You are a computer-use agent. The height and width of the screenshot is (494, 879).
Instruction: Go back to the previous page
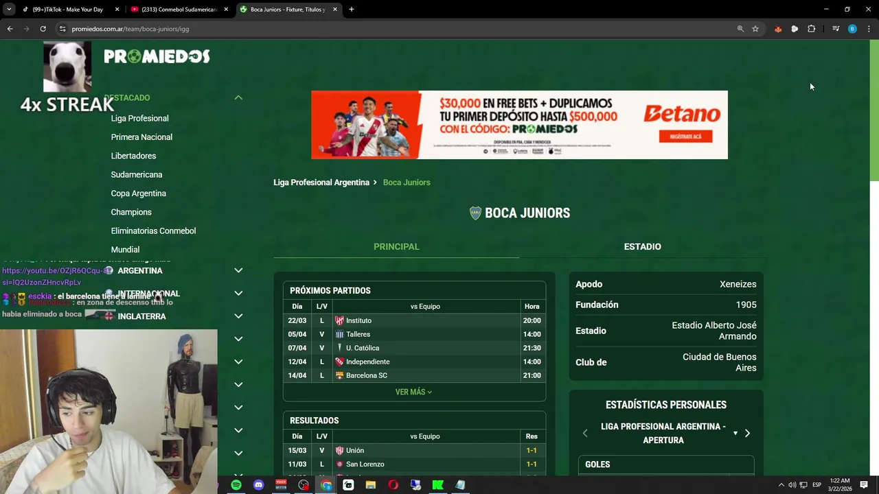click(x=10, y=29)
